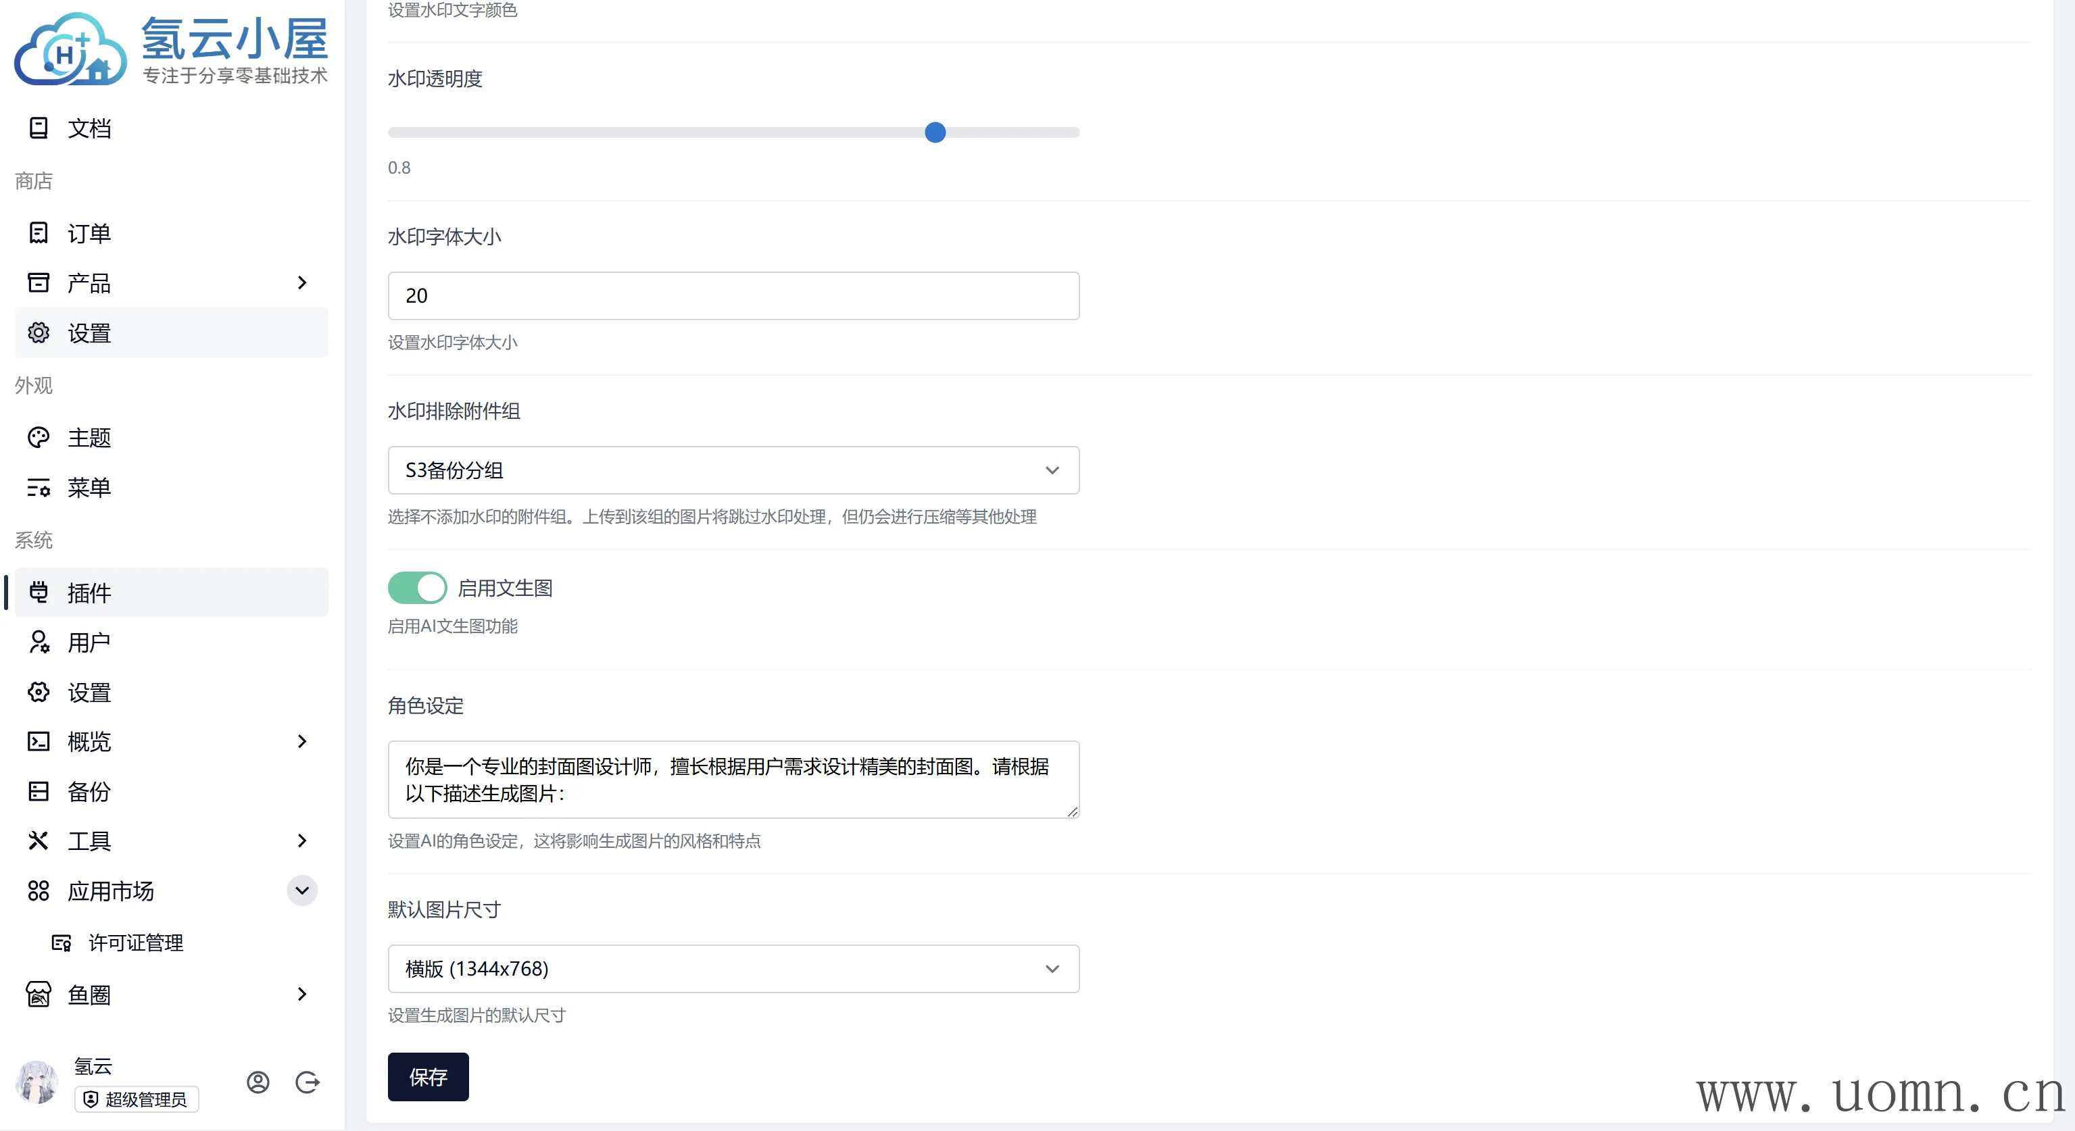The width and height of the screenshot is (2075, 1131).
Task: Go to the 用户 menu item
Action: pos(89,643)
